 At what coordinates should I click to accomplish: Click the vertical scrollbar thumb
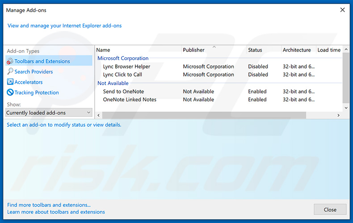(x=346, y=78)
